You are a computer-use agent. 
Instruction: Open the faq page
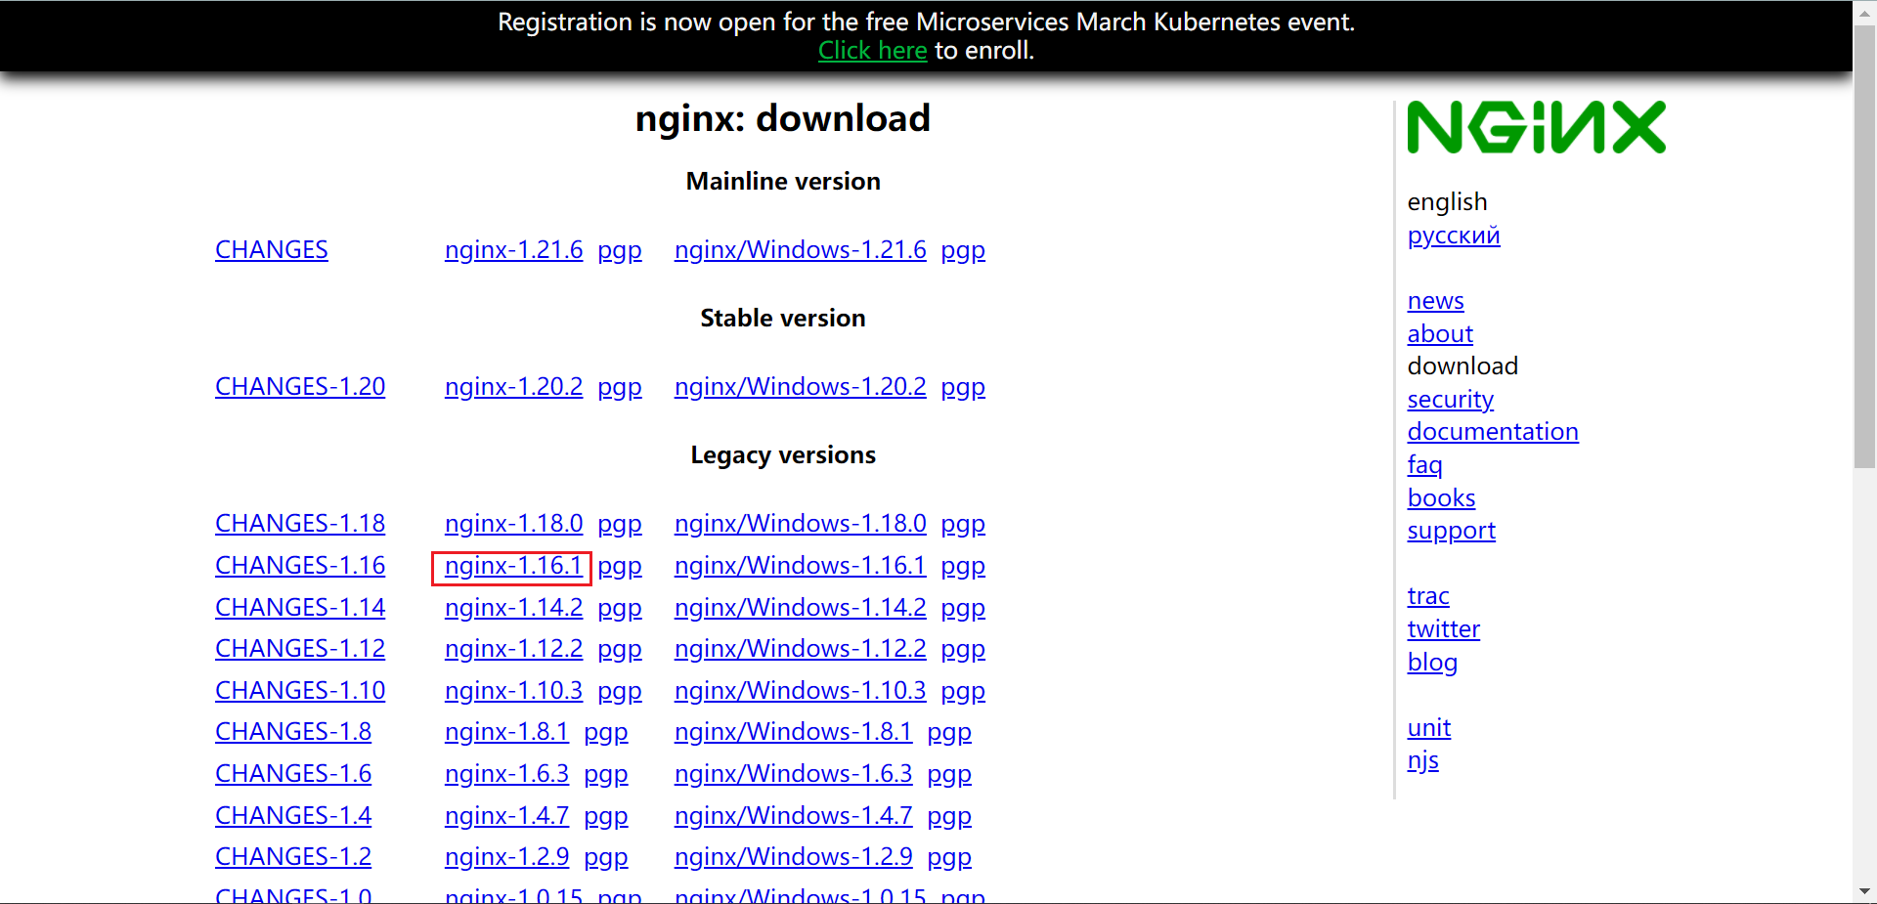1424,464
